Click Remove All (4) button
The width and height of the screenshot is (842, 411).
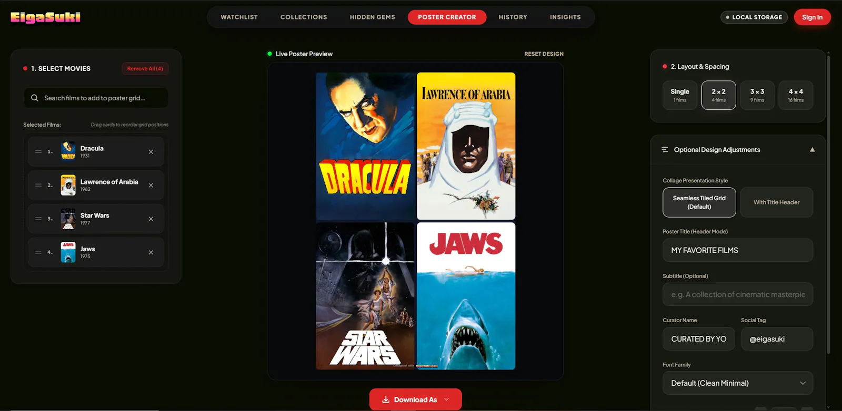(x=145, y=69)
